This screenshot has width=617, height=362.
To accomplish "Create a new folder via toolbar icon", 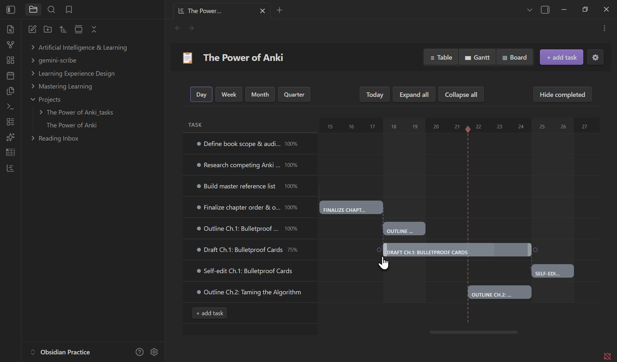I will tap(47, 29).
